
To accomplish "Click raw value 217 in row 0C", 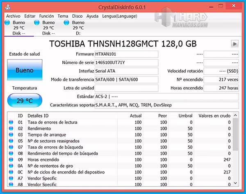I will coord(227,172).
